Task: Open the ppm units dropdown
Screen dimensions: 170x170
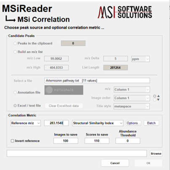Action: [x=141, y=59]
